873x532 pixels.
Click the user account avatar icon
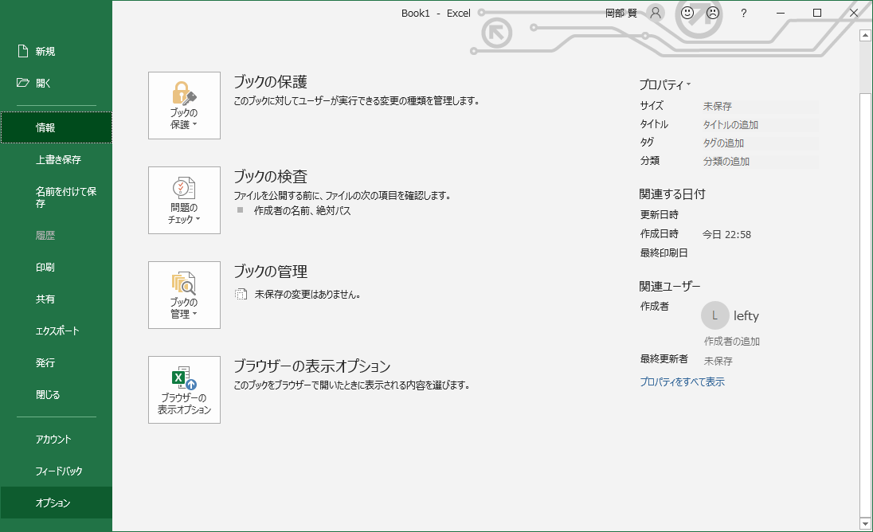click(x=656, y=13)
